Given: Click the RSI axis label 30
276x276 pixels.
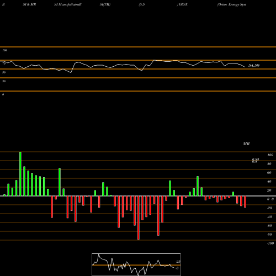Looking at the screenshot, I should [x=4, y=81].
